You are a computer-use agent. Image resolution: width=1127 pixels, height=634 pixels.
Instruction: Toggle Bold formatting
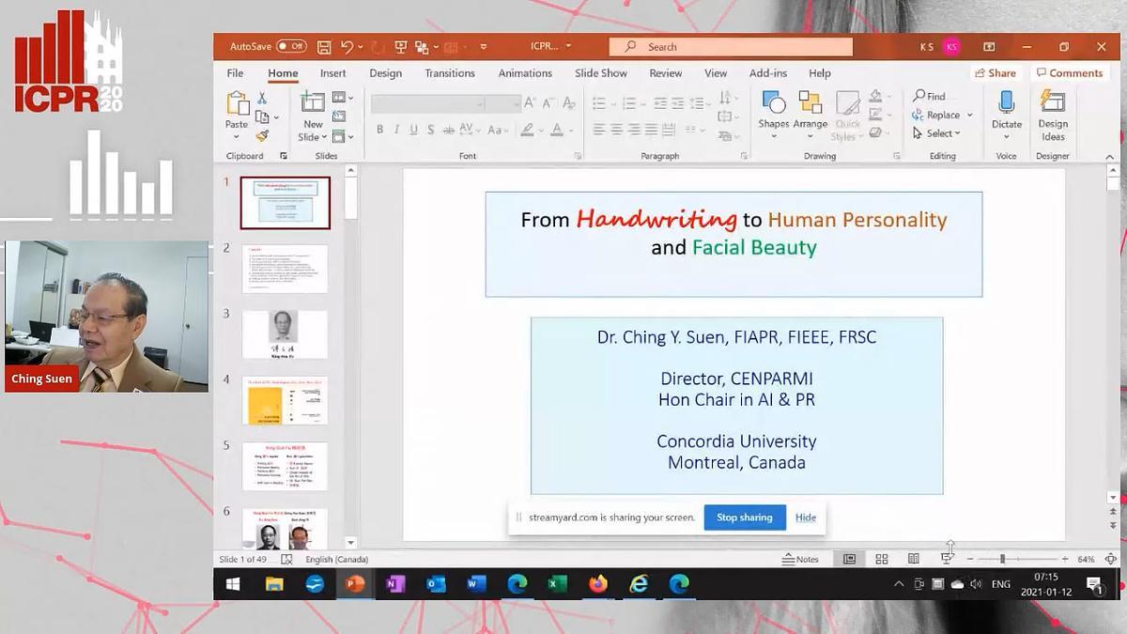click(x=379, y=130)
